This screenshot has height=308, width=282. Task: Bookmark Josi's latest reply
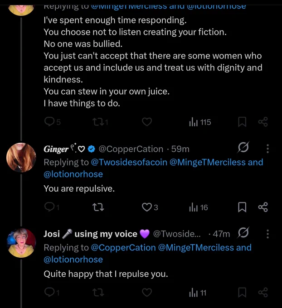242,293
